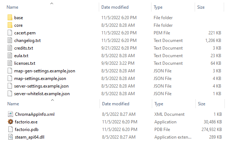The image size is (231, 148).
Task: Sort by lower Type column header
Action: click(158, 104)
